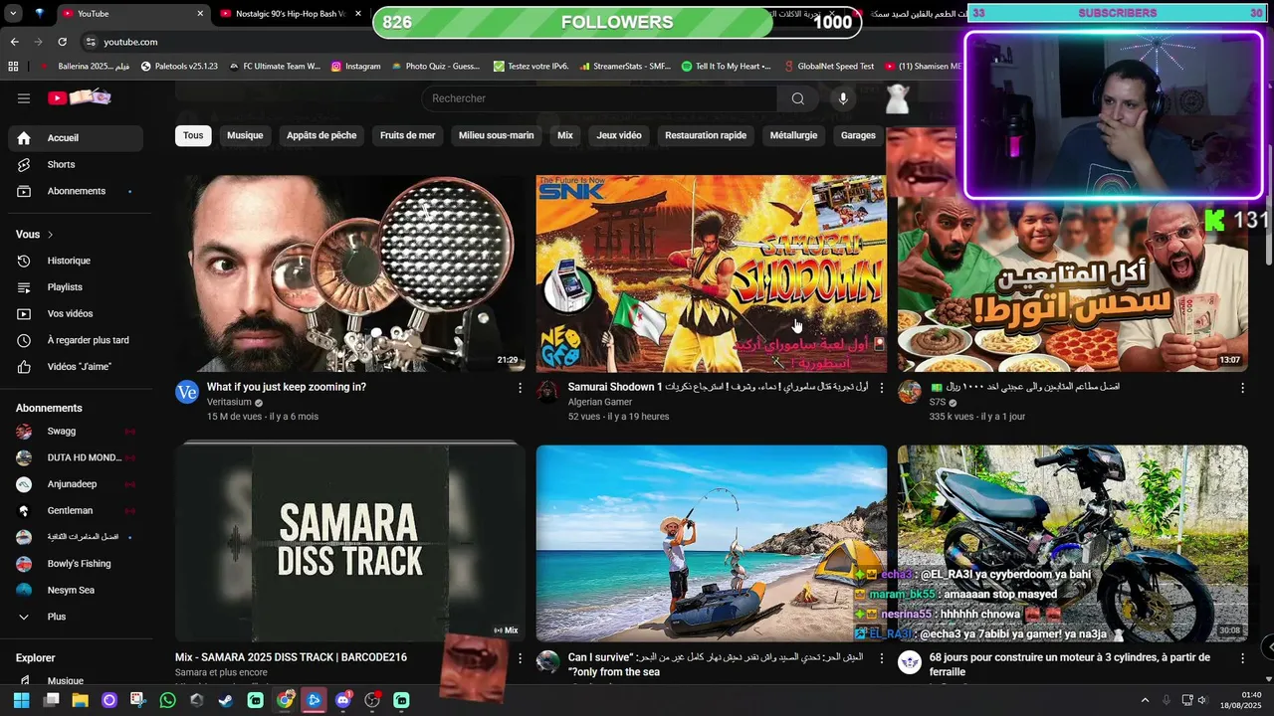Select the Restauration rapide chip
The image size is (1274, 716).
(x=706, y=135)
